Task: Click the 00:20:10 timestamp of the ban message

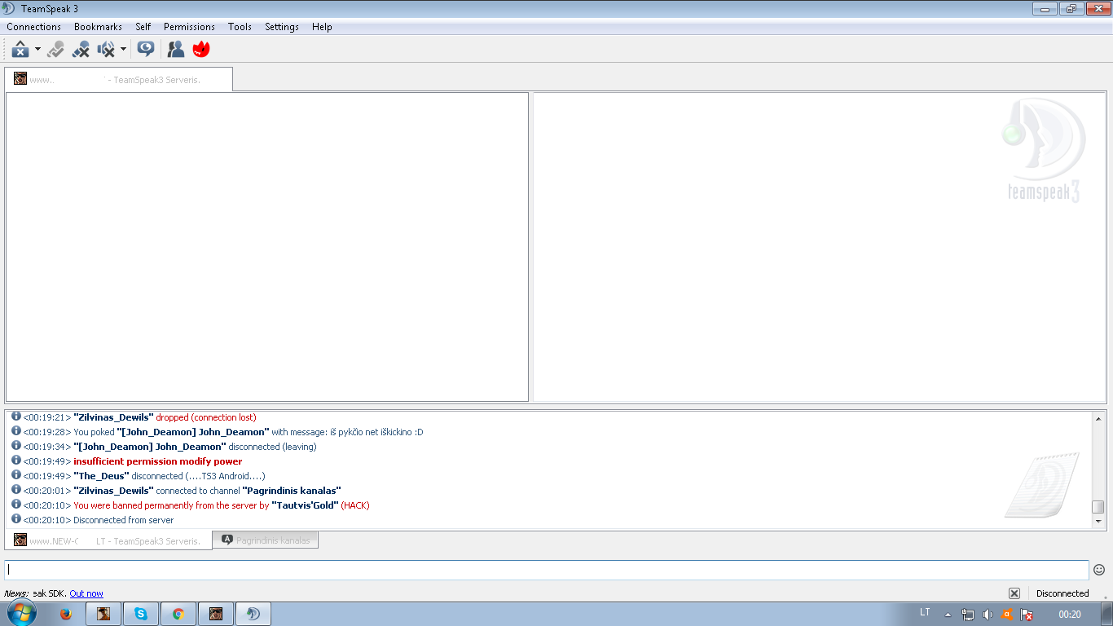Action: point(47,505)
